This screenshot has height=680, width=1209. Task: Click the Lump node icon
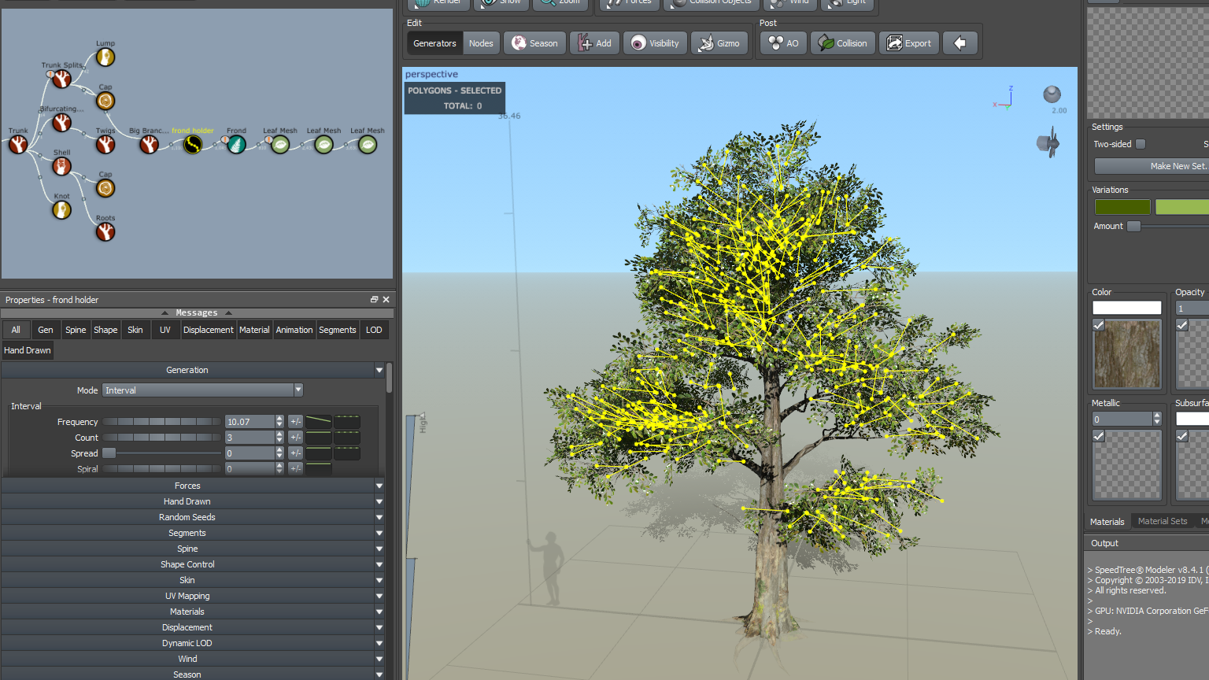[x=105, y=57]
